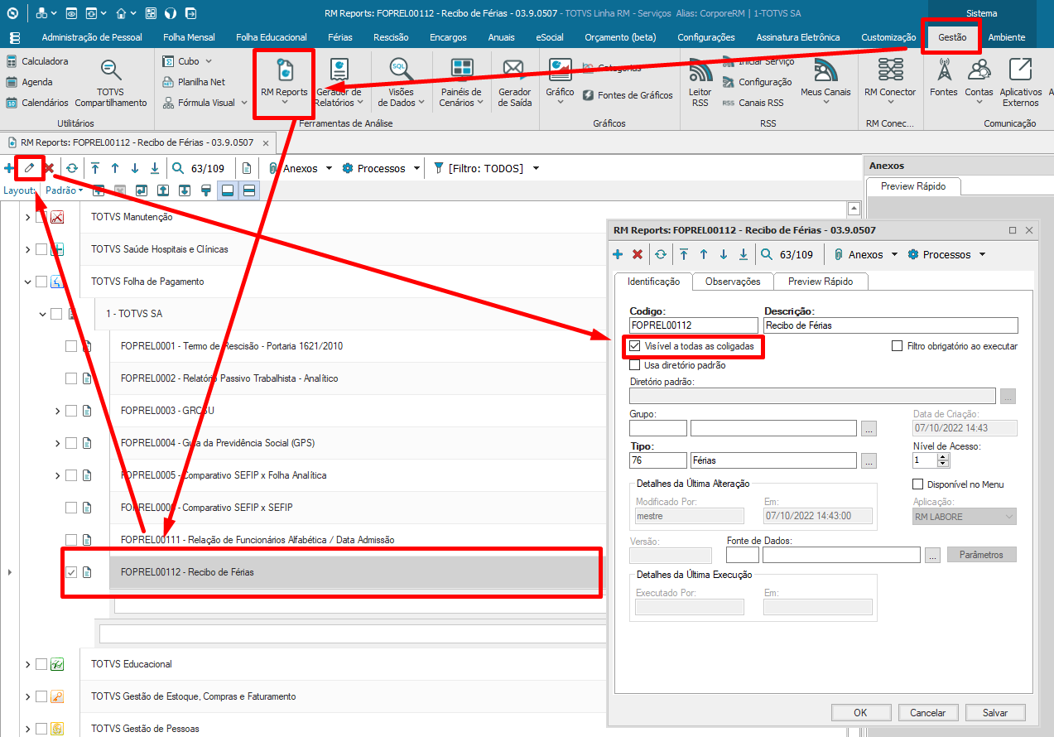Expand the FOPREL0003 GRCSU node
Screen dimensions: 1054x737
[x=57, y=411]
